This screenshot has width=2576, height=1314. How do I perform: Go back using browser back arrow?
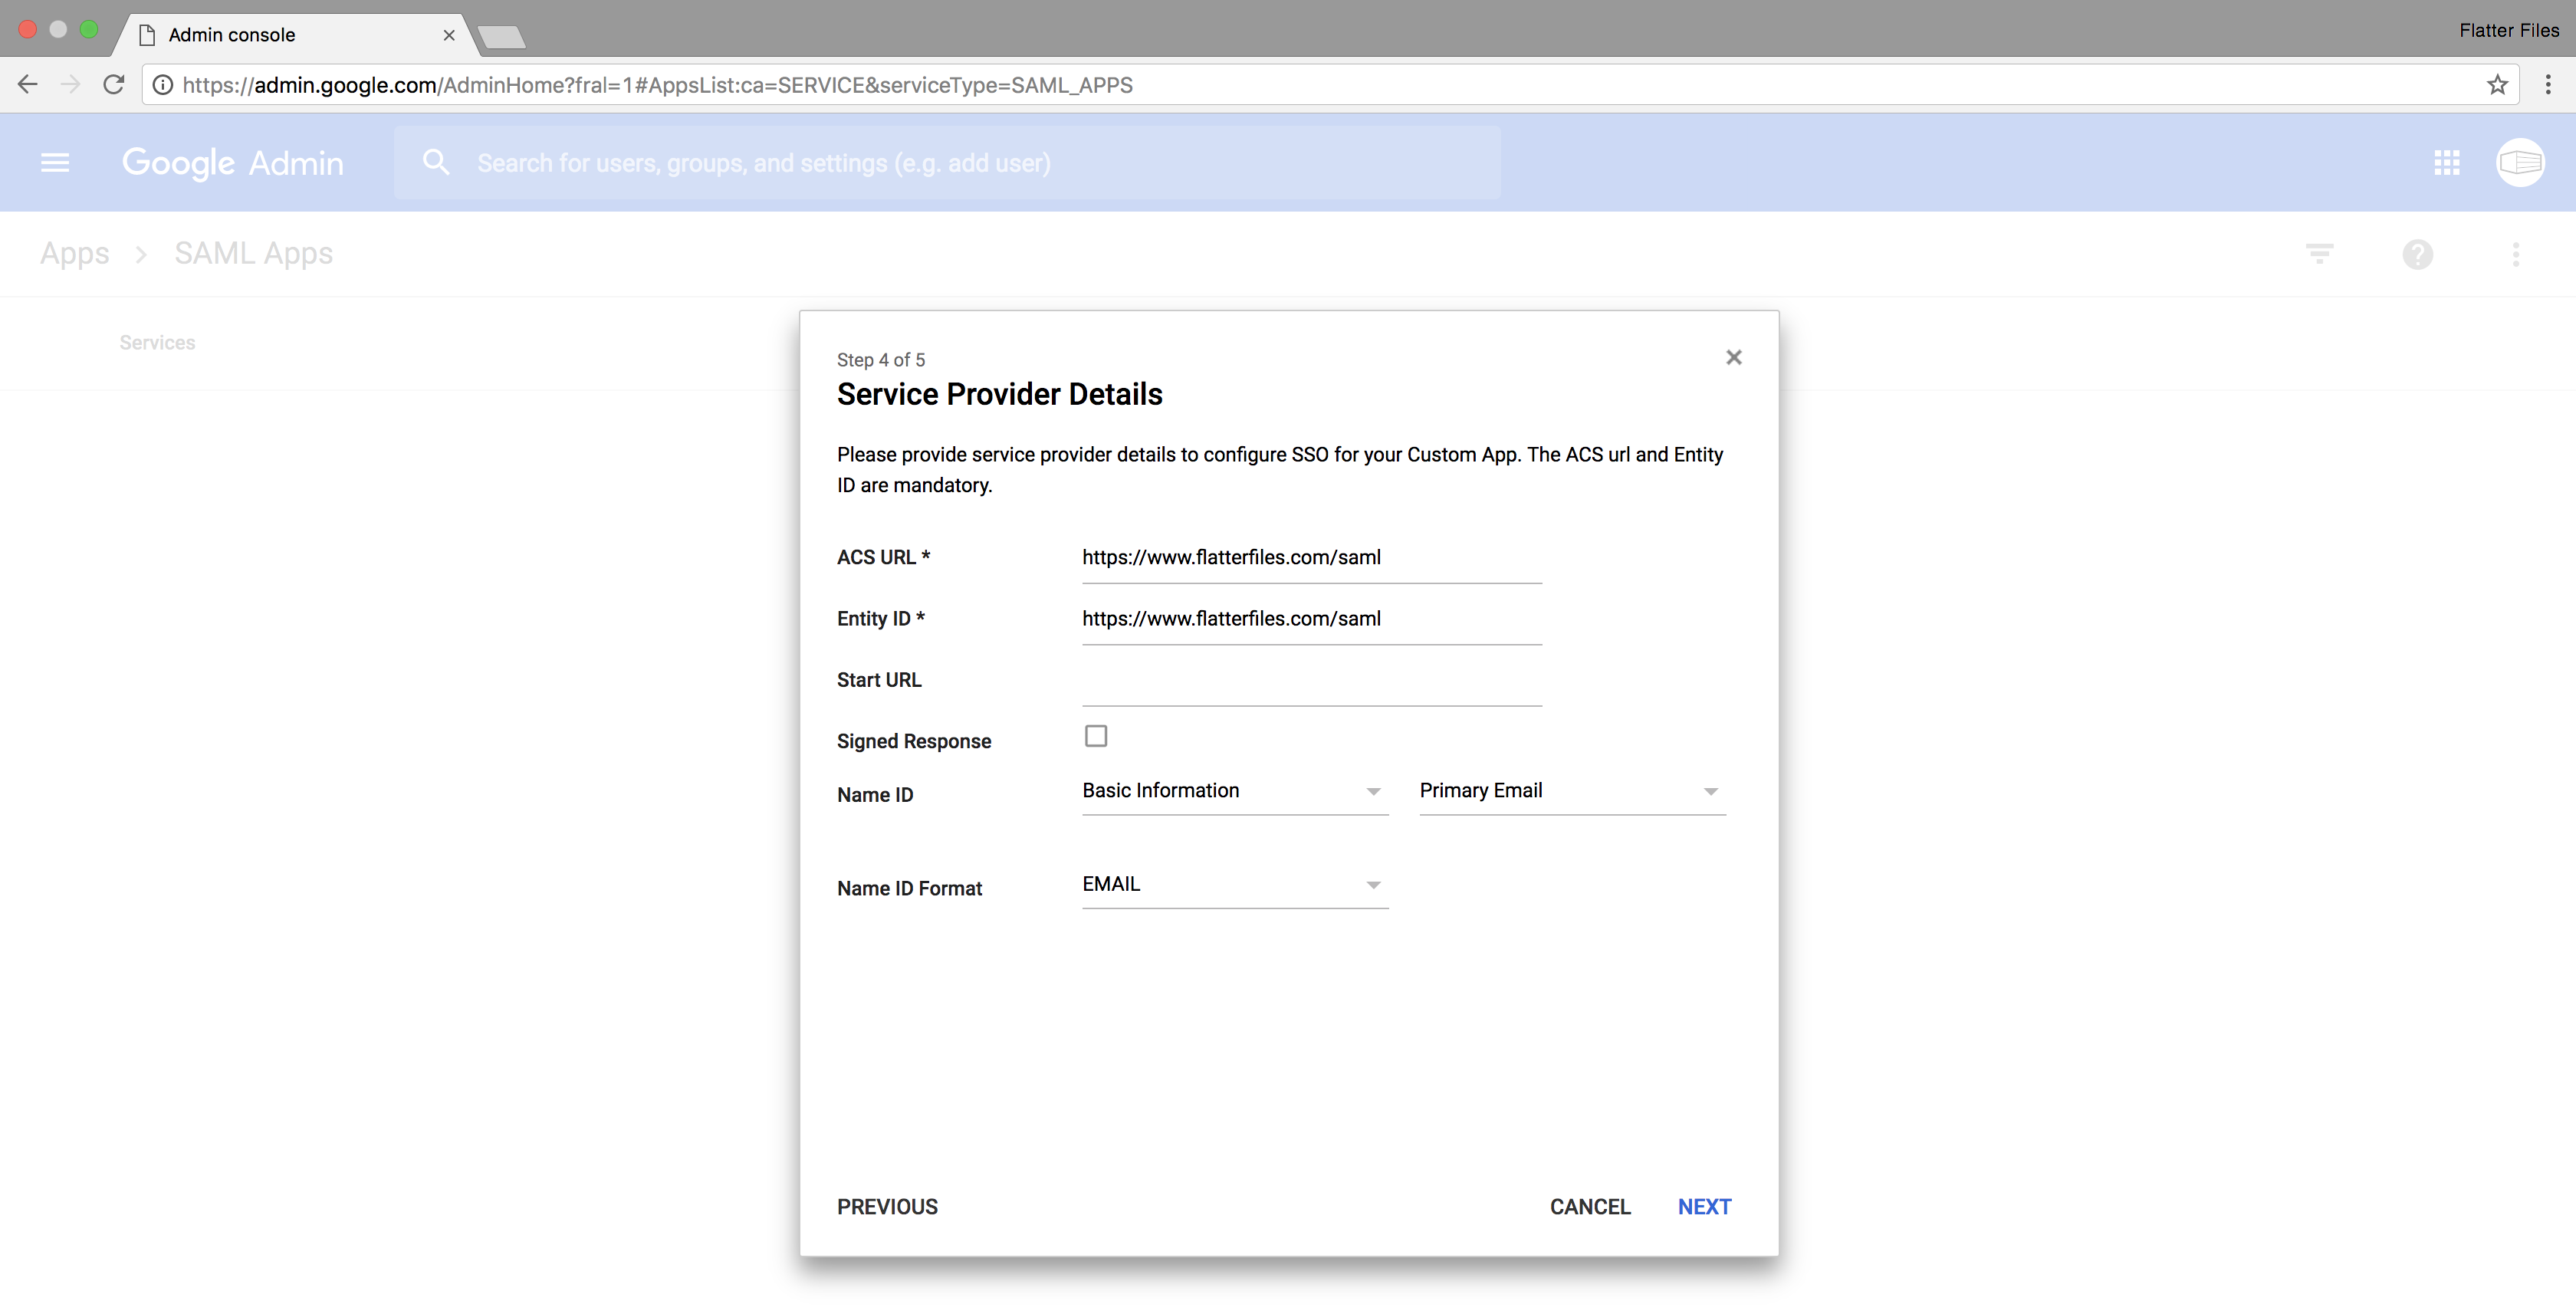[x=28, y=85]
